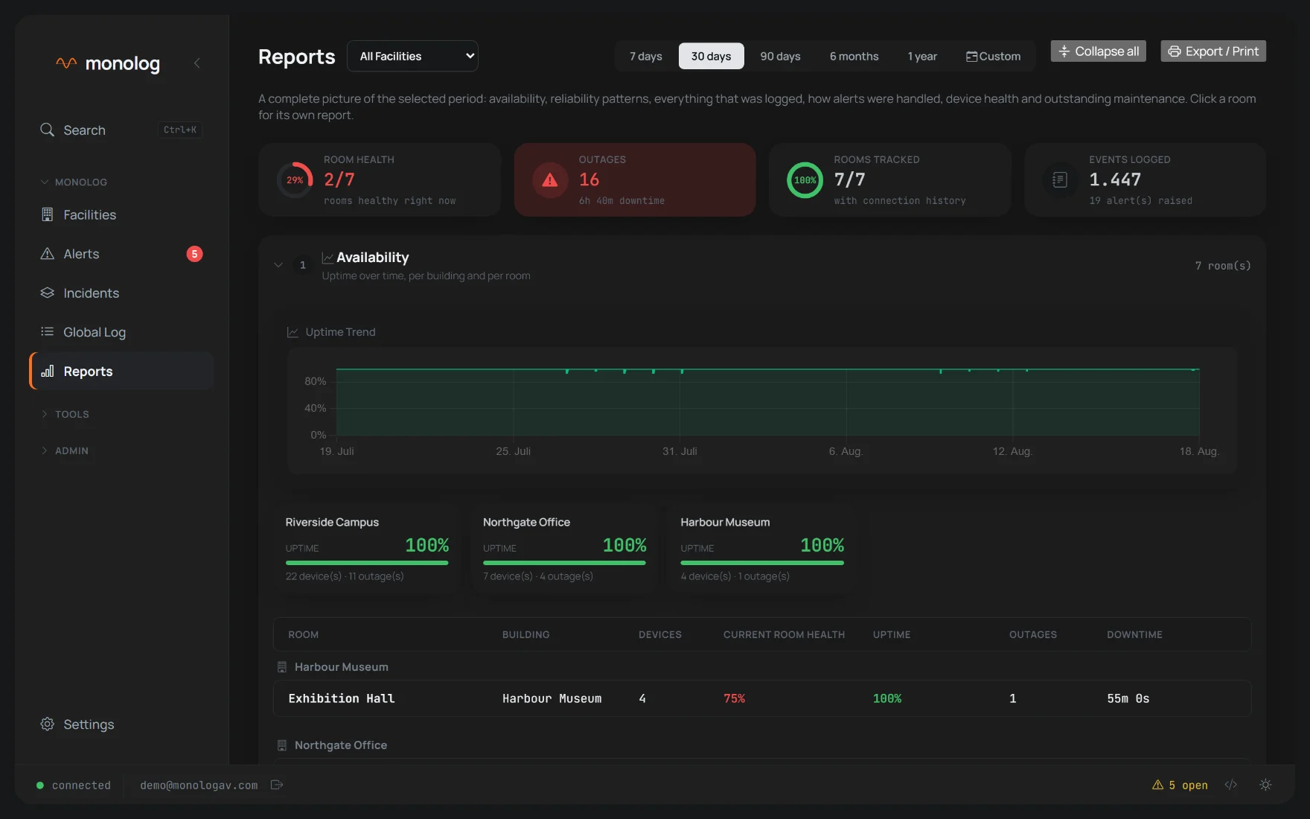
Task: Click the Settings gear icon
Action: (x=47, y=724)
